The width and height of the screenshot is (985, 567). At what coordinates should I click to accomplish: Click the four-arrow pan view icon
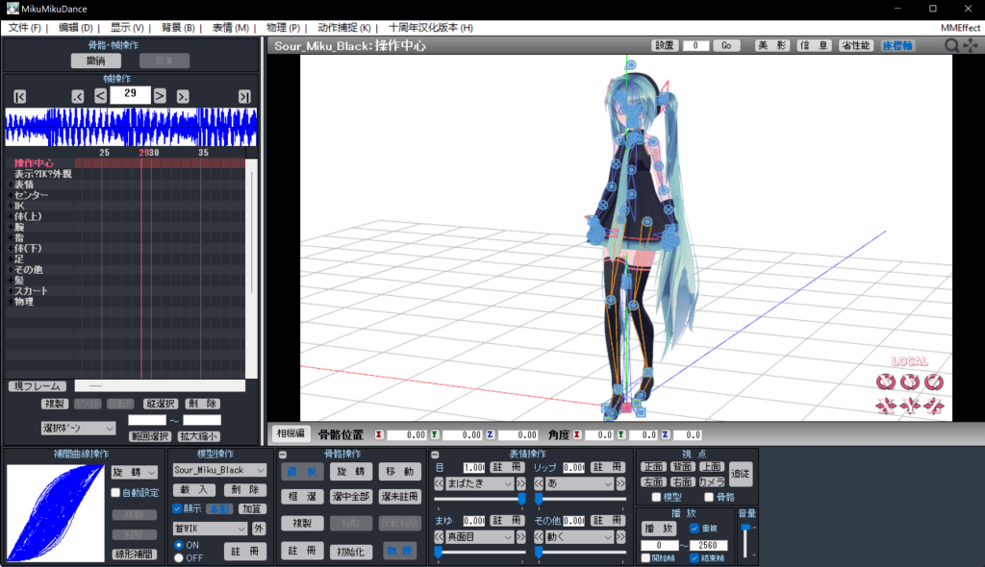coord(971,45)
